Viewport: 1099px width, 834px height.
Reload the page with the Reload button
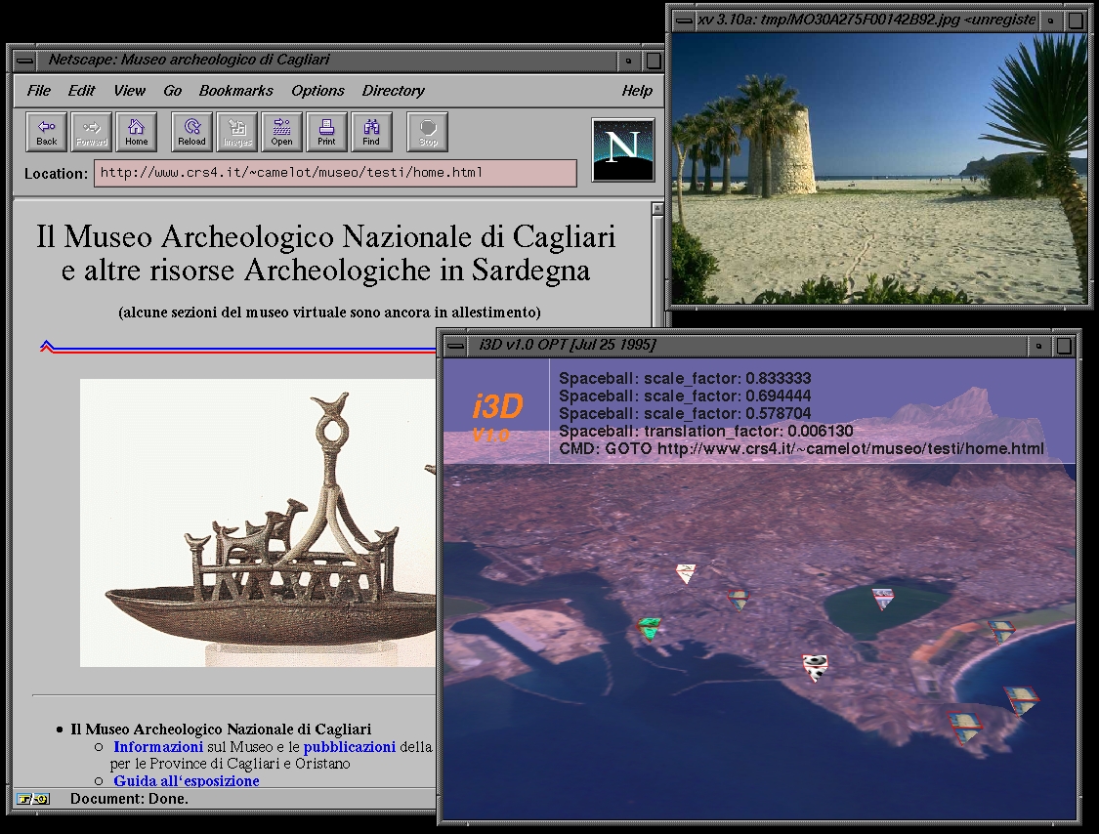pyautogui.click(x=192, y=132)
